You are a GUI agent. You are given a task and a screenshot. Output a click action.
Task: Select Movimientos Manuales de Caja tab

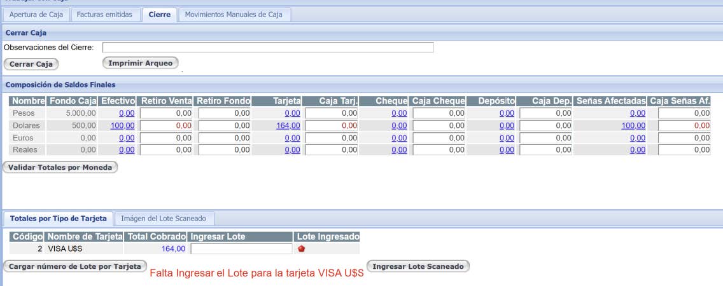pos(235,14)
